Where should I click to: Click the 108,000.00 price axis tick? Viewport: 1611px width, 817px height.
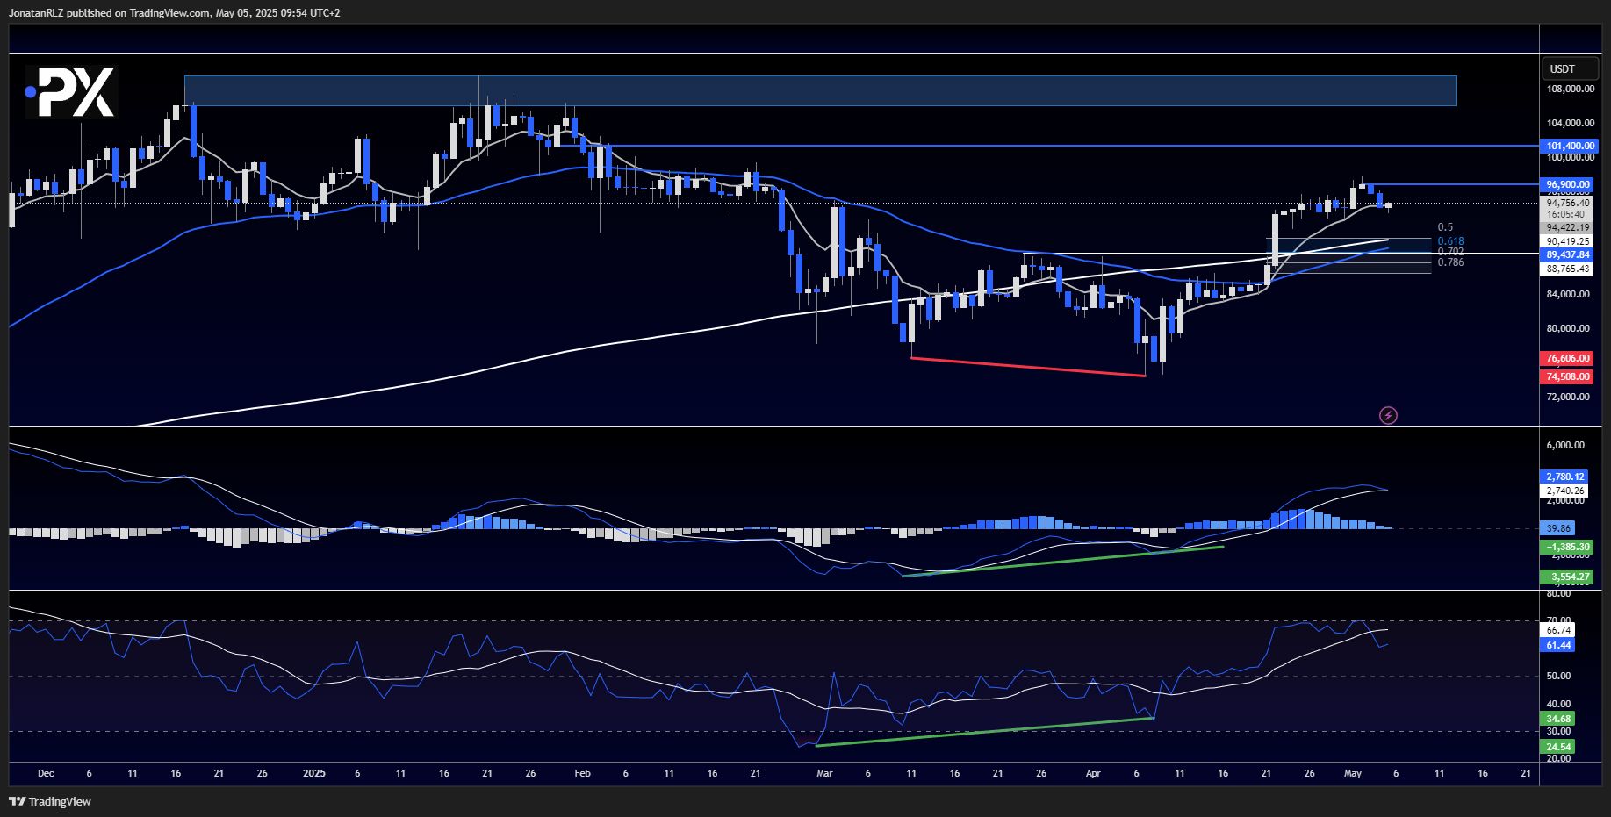1570,89
